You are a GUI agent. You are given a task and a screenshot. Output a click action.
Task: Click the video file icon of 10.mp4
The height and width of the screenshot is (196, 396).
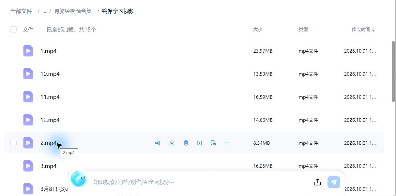(28, 74)
